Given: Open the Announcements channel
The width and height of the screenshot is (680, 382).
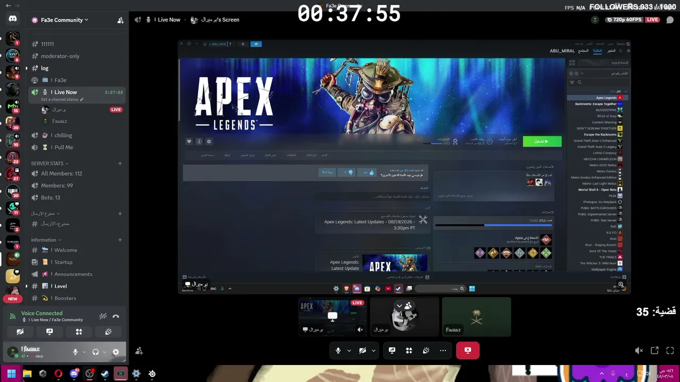Looking at the screenshot, I should [77, 274].
